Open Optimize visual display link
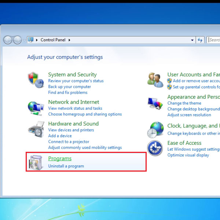 tap(188, 155)
